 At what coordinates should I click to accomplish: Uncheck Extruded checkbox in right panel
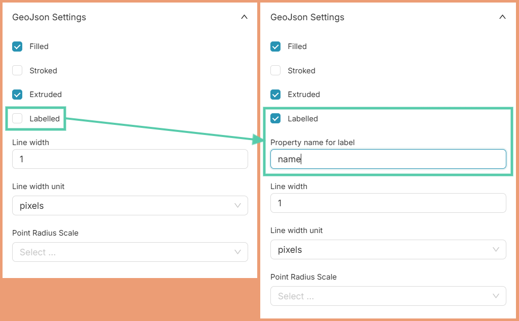[276, 95]
